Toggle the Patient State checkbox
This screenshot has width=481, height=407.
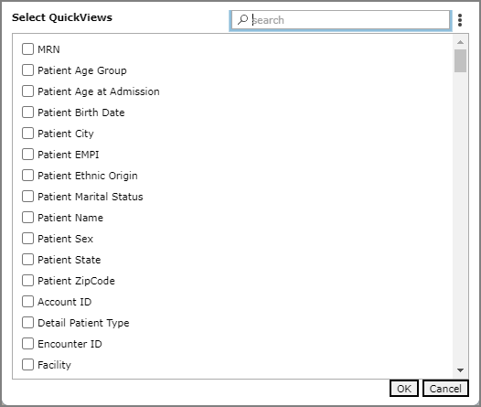pyautogui.click(x=27, y=260)
